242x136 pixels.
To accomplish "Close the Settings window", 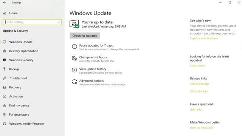I will [x=239, y=3].
